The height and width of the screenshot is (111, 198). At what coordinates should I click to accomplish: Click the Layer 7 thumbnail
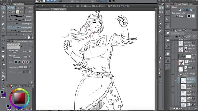pyautogui.click(x=181, y=63)
